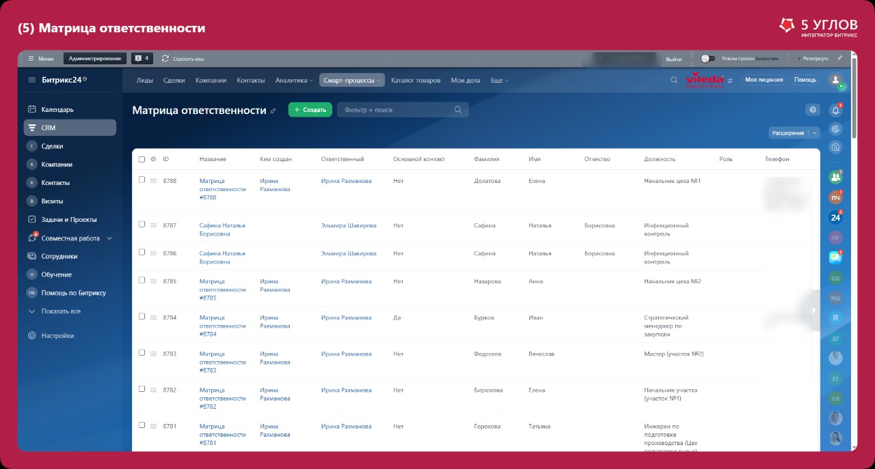This screenshot has width=875, height=469.
Task: Check the row 8786 checkbox
Action: (x=142, y=252)
